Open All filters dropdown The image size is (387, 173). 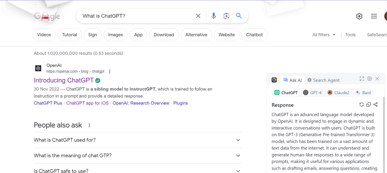324,35
